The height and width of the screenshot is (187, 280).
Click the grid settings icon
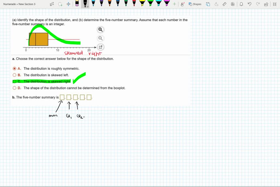tap(233, 4)
